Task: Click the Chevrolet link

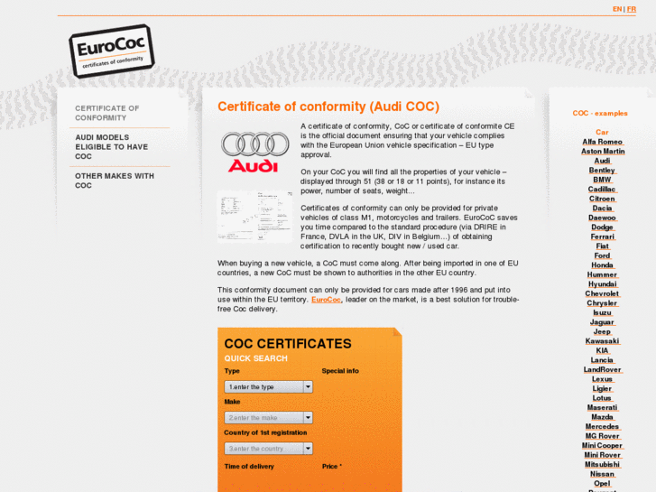Action: (603, 293)
